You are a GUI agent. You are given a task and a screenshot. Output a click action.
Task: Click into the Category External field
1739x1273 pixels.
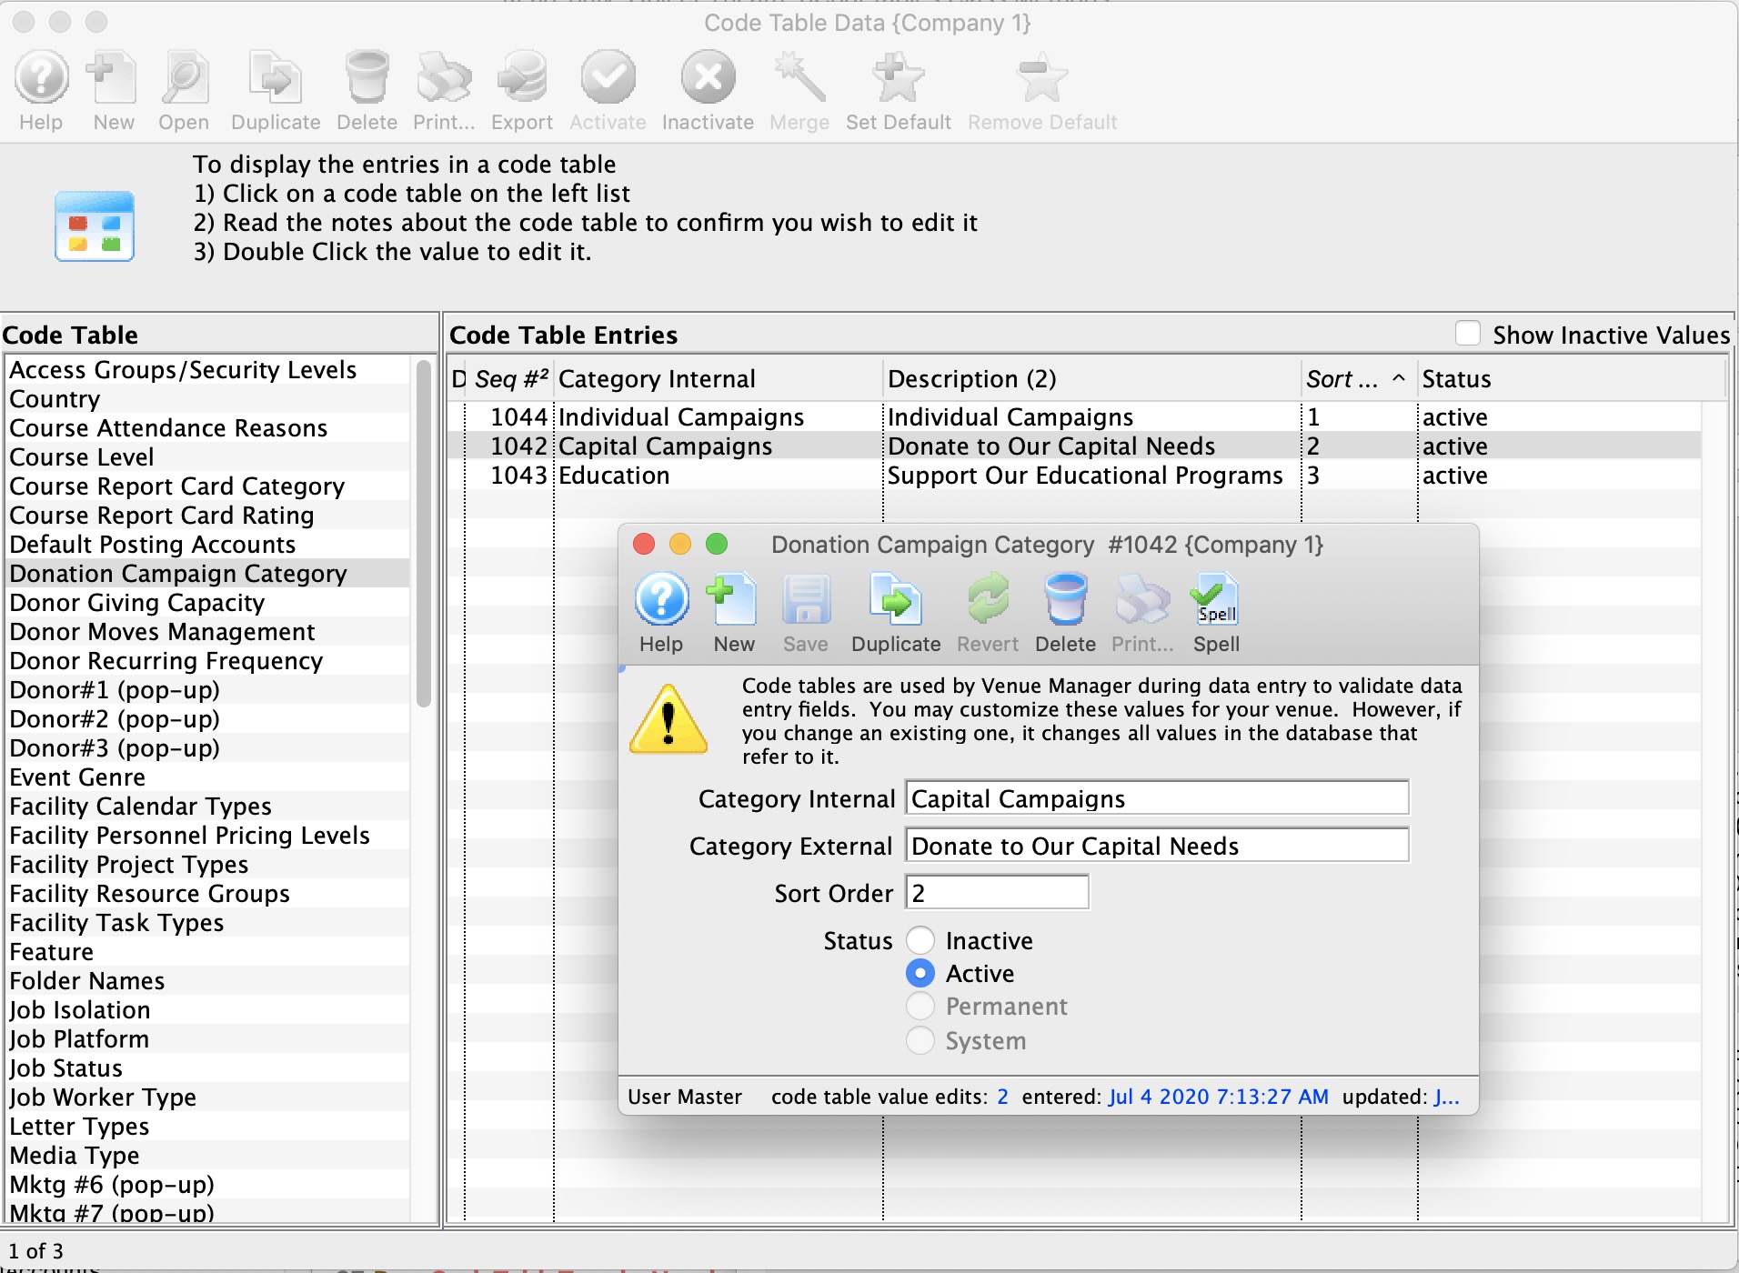(x=1157, y=846)
